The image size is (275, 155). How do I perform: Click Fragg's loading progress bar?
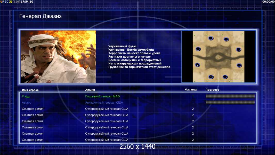[x=230, y=96]
